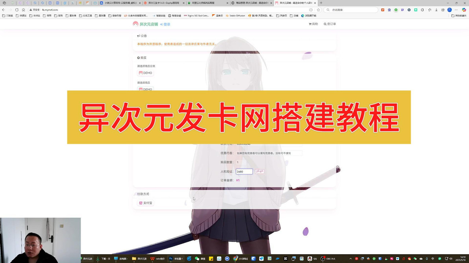Viewport: 469px width, 263px height.
Task: Open the browser downloads icon in toolbar
Action: coord(436,10)
